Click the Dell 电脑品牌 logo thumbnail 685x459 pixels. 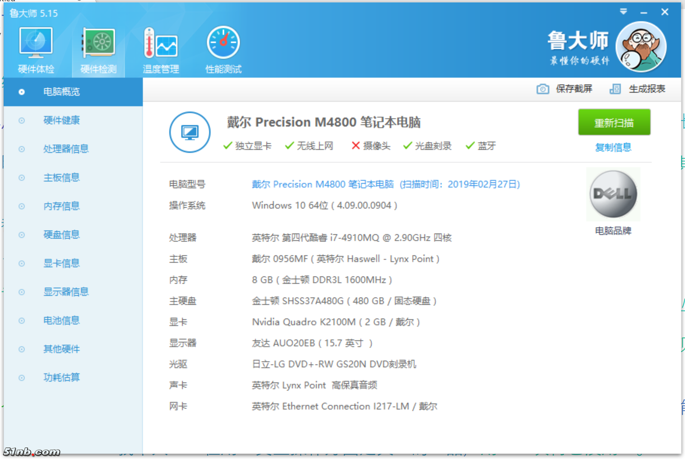coord(613,194)
